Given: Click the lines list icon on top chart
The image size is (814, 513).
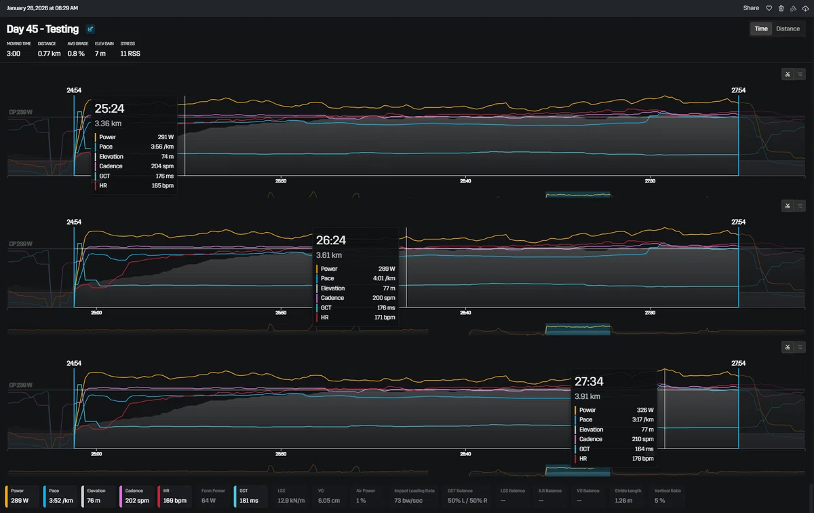Looking at the screenshot, I should [x=800, y=75].
